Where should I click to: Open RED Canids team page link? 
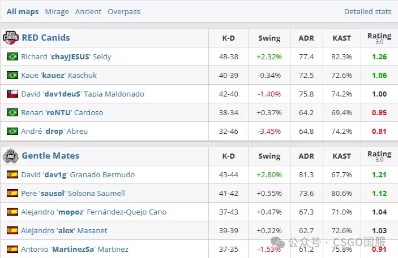point(46,38)
